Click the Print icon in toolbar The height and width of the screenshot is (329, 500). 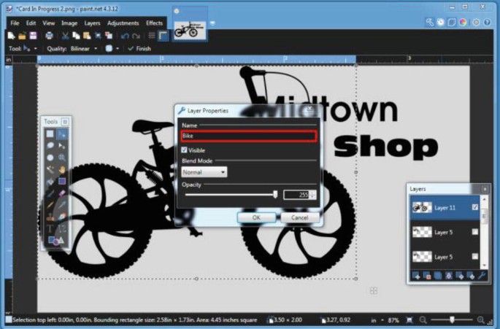(x=49, y=36)
